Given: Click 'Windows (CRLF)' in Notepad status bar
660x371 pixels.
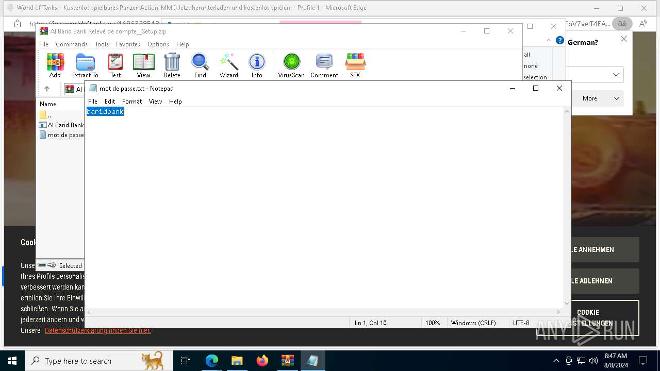Looking at the screenshot, I should tap(473, 323).
